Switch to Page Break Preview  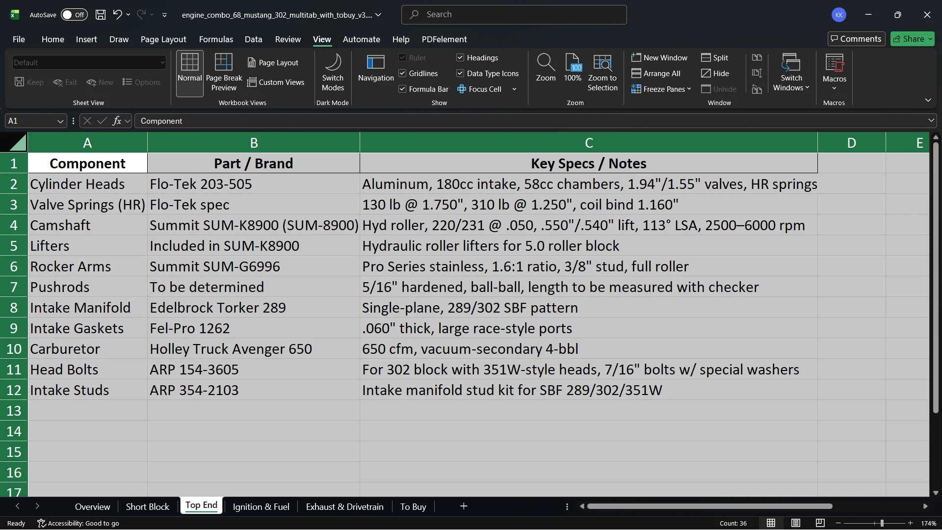(224, 74)
